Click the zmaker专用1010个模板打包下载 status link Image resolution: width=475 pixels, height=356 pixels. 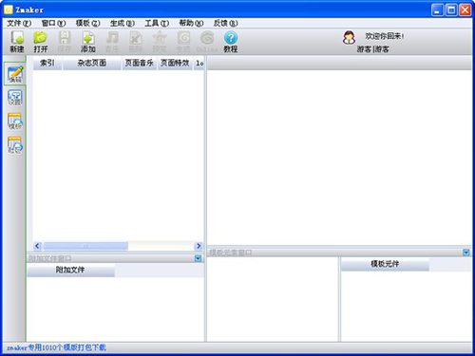(x=56, y=347)
